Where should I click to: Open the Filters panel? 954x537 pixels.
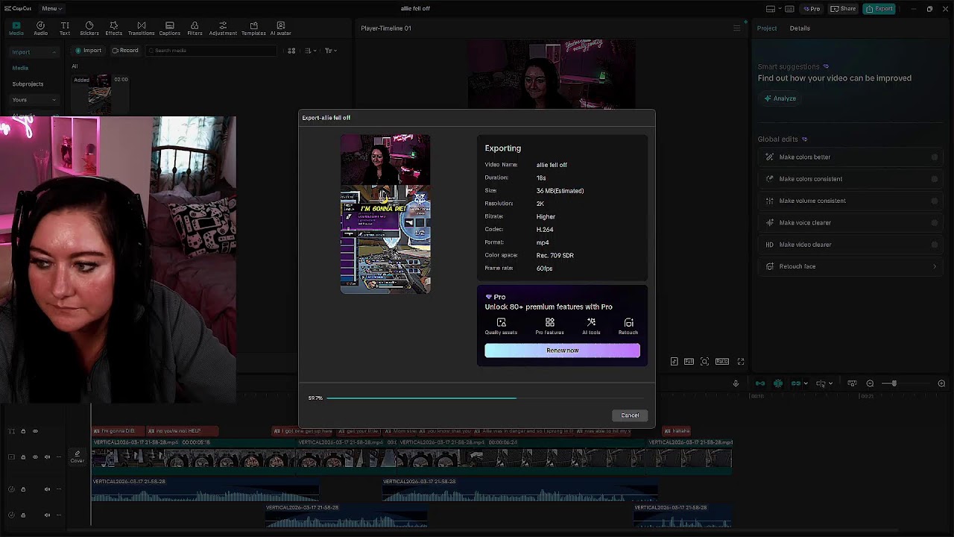195,28
